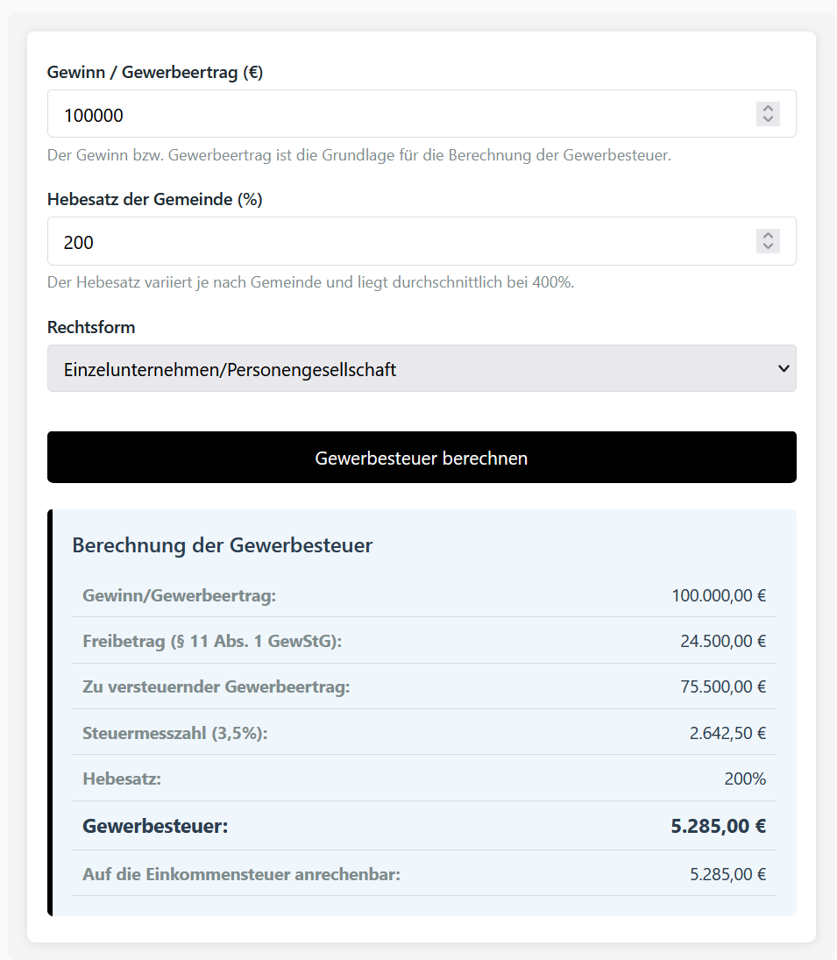Click the black calculate button

421,457
